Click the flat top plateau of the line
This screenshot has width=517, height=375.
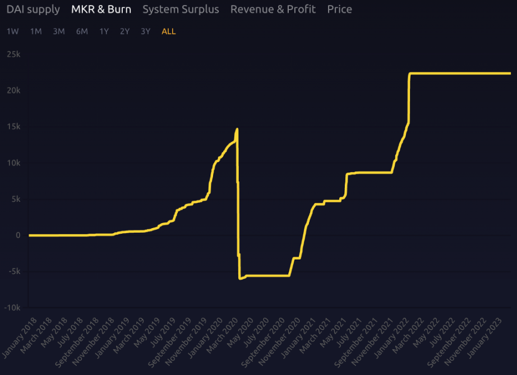pos(460,73)
